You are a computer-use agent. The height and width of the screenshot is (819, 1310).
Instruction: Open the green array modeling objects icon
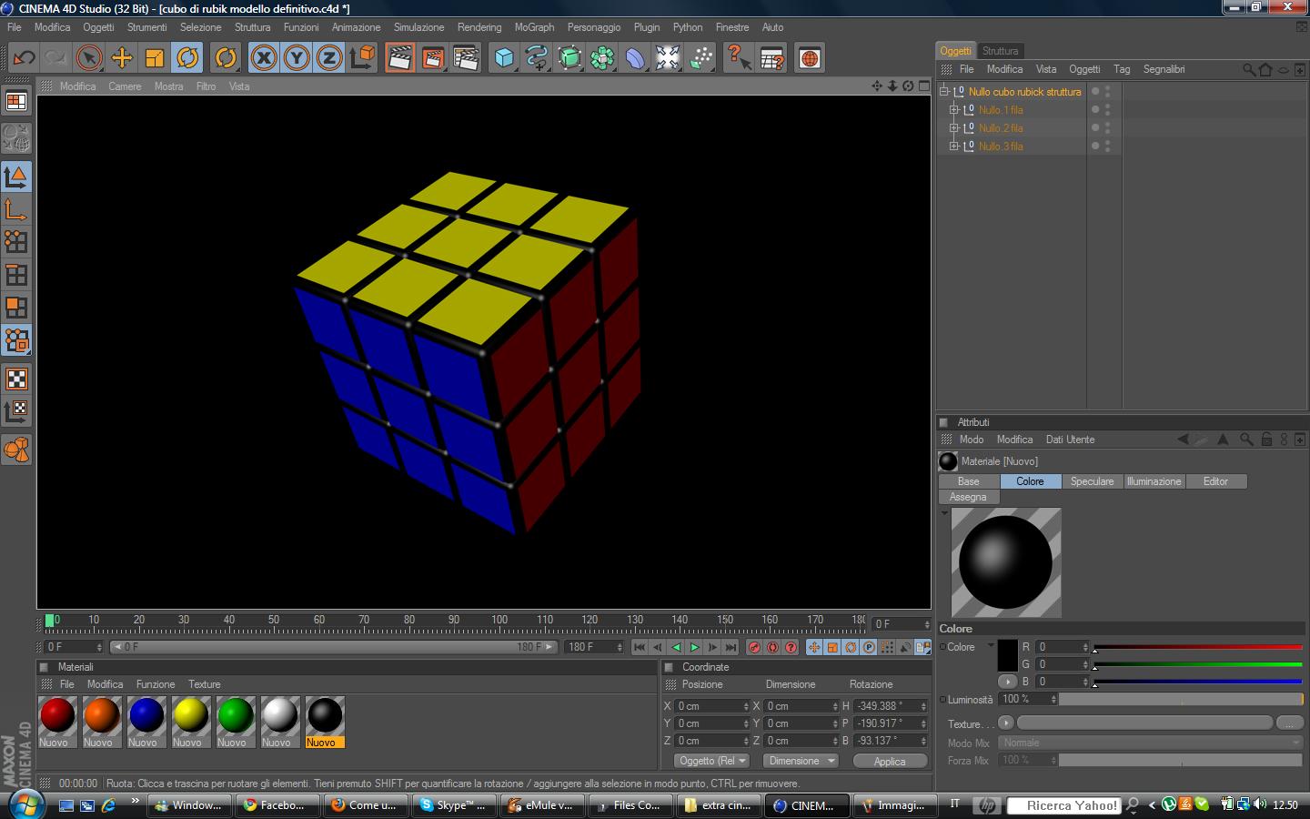click(602, 58)
